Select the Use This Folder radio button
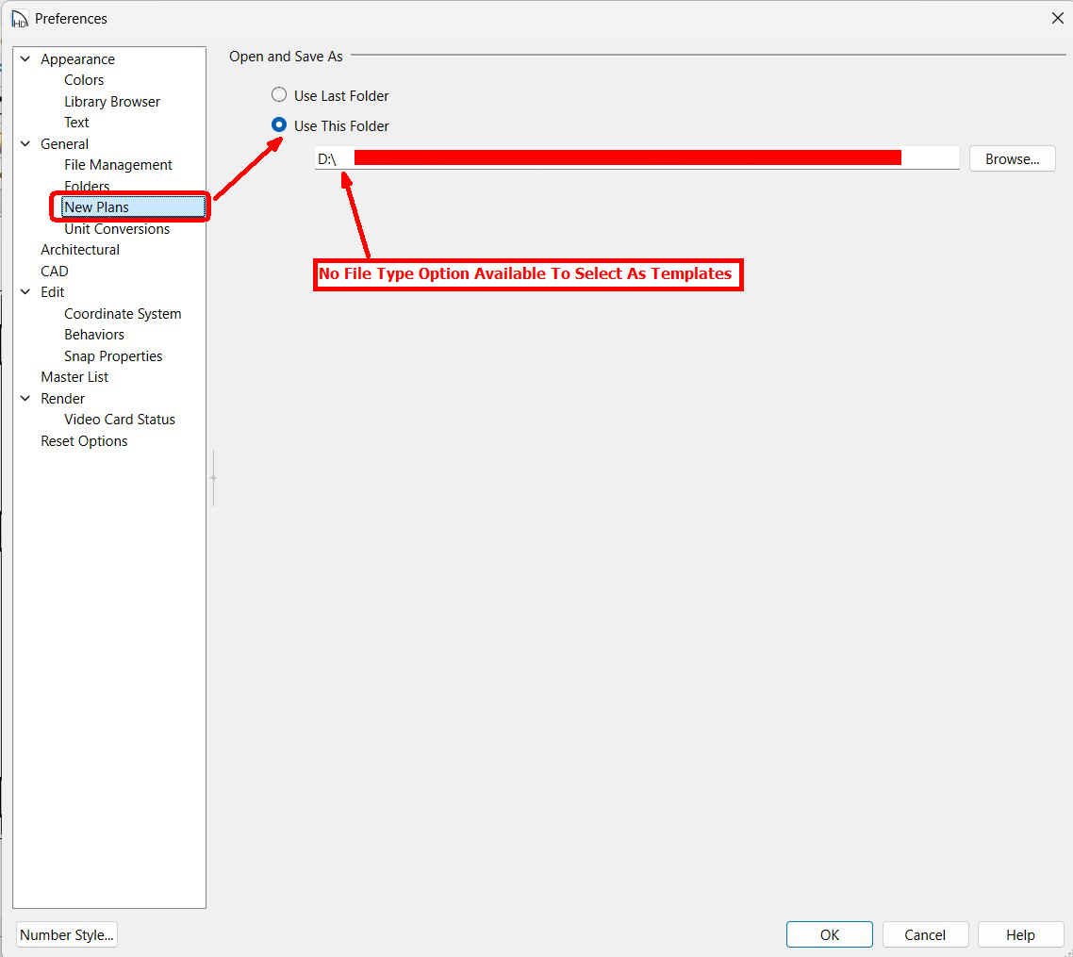 tap(279, 125)
